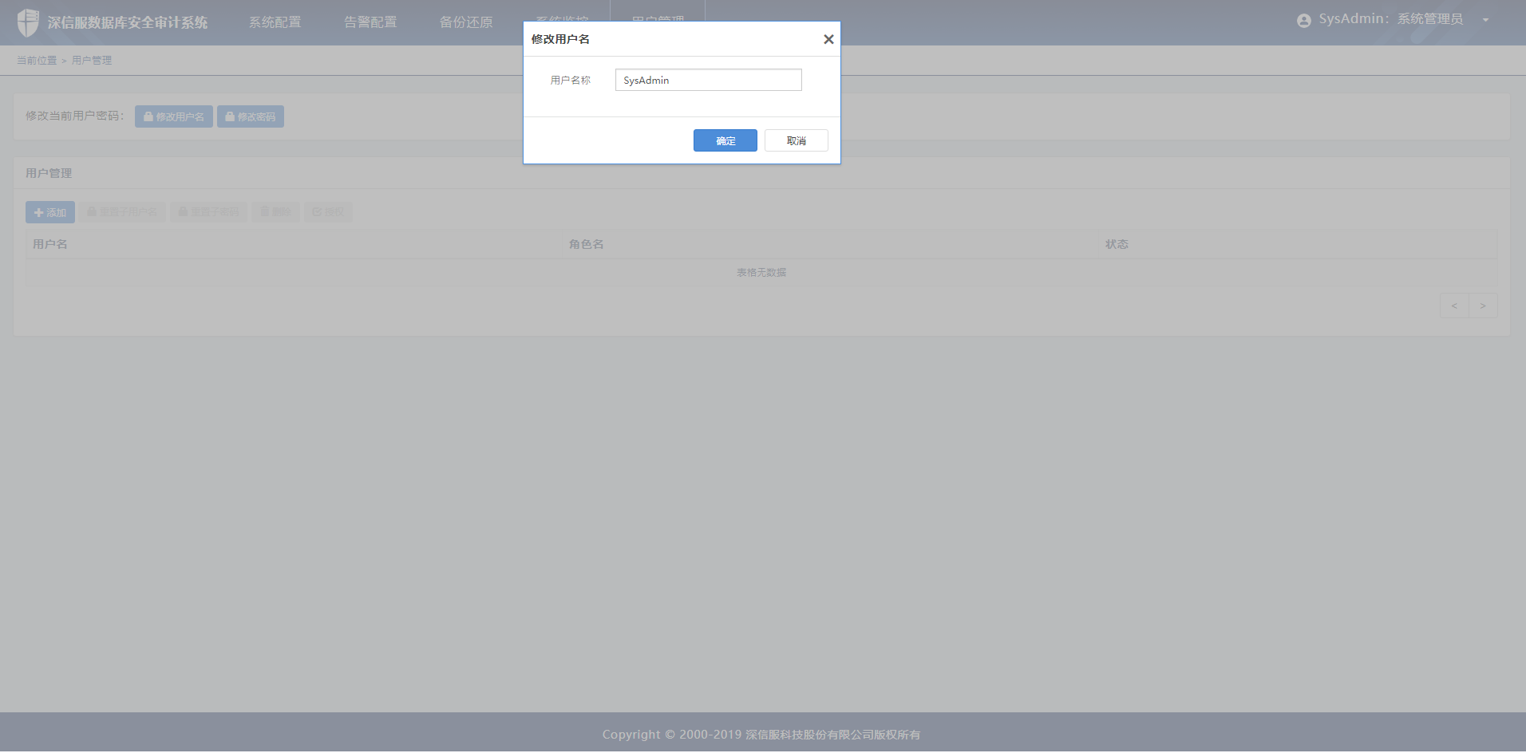Go to previous table page
The height and width of the screenshot is (753, 1526).
click(1454, 306)
